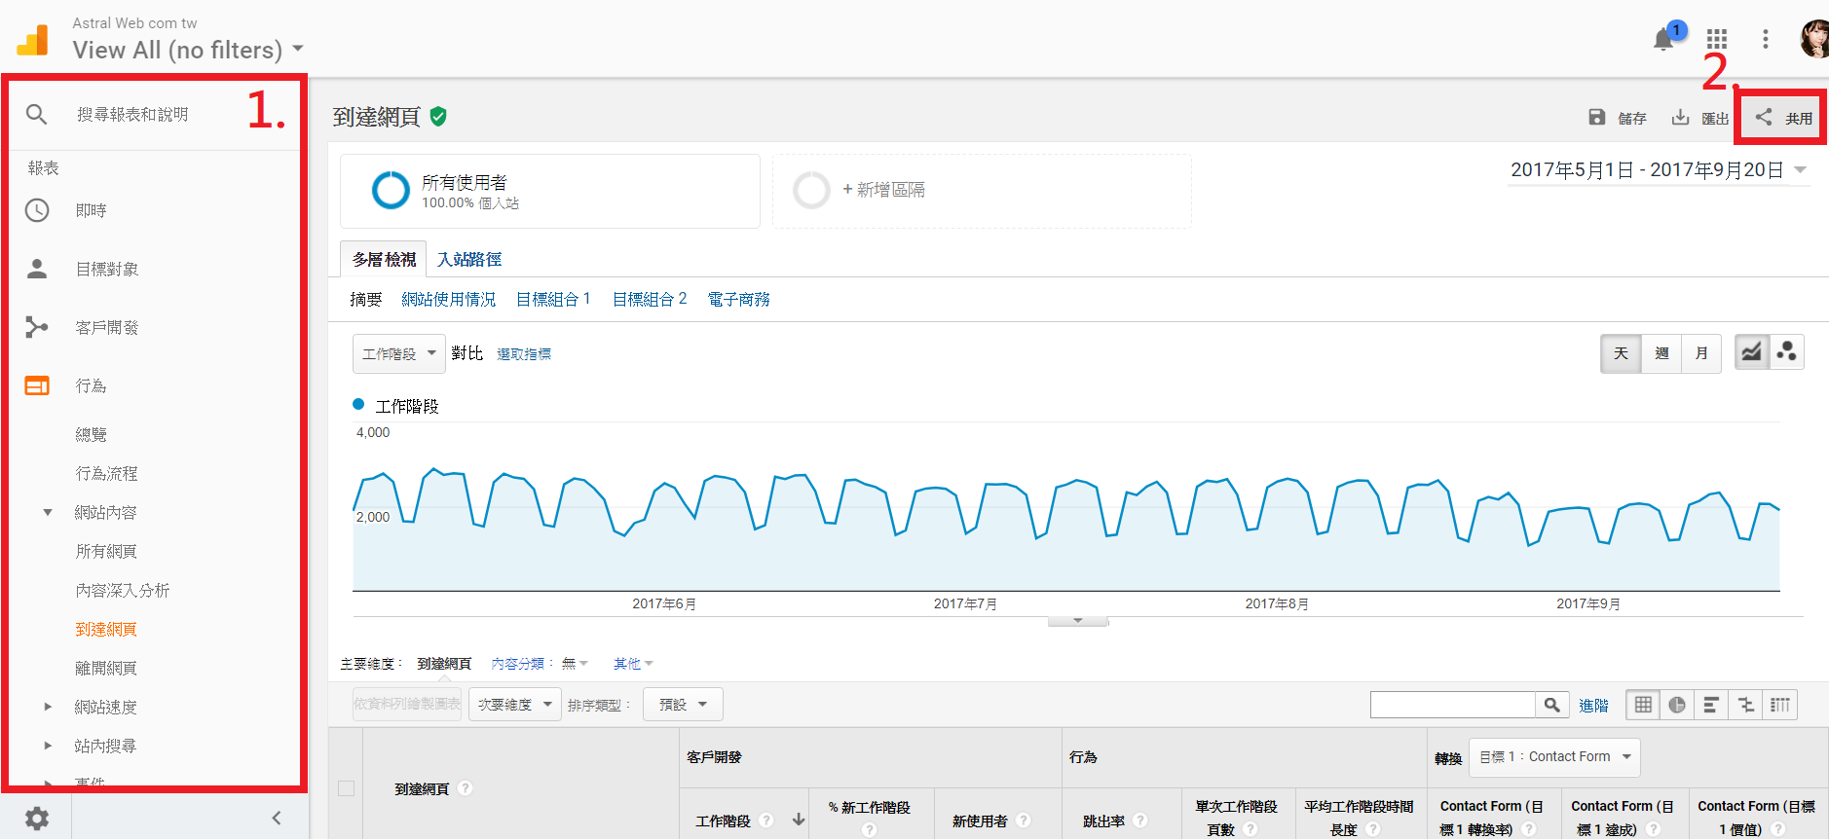
Task: Open the 目標對象 audience reports
Action: pos(107,269)
